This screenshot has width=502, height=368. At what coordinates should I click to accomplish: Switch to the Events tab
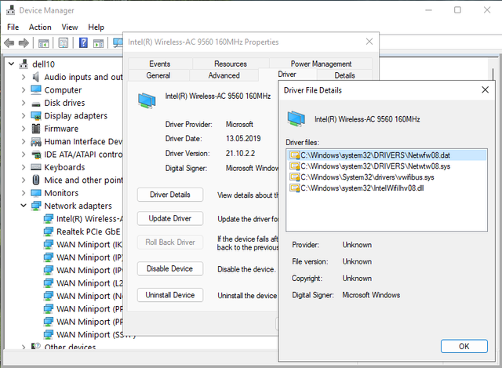click(x=160, y=64)
